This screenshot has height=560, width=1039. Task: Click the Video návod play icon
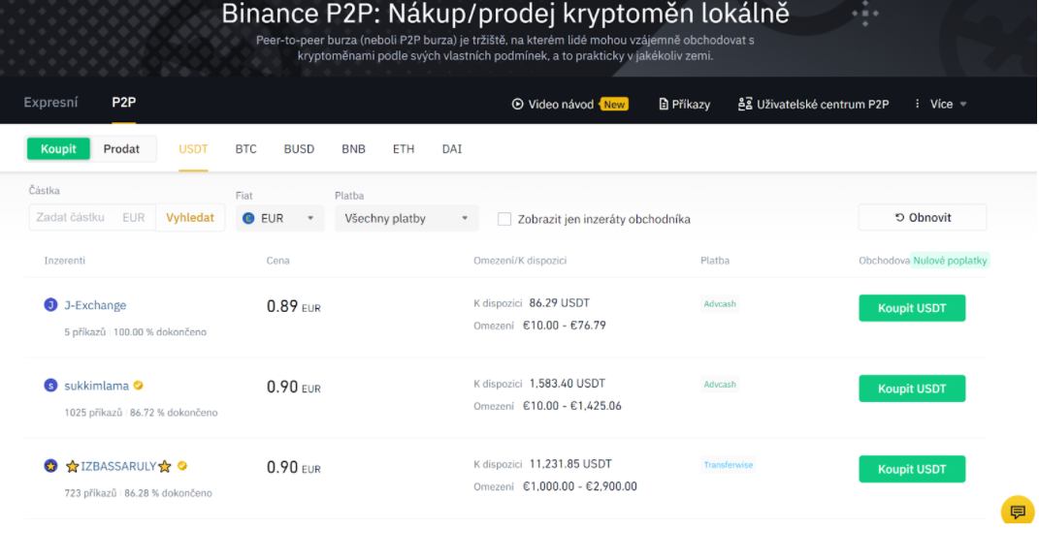(517, 104)
